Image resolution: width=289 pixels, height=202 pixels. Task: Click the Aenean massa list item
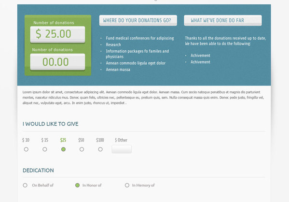118,70
